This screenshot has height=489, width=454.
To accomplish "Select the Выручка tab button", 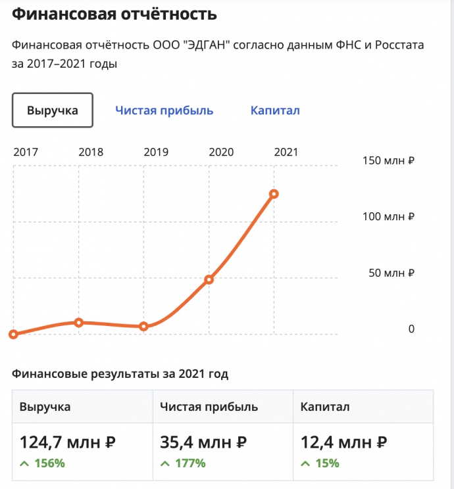I will pos(53,110).
